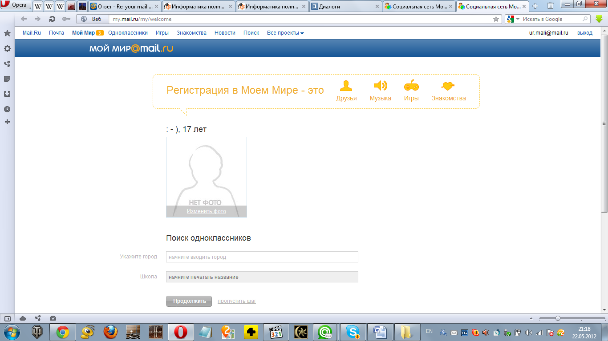Open Google Chrome from the taskbar
The height and width of the screenshot is (341, 608).
[62, 332]
